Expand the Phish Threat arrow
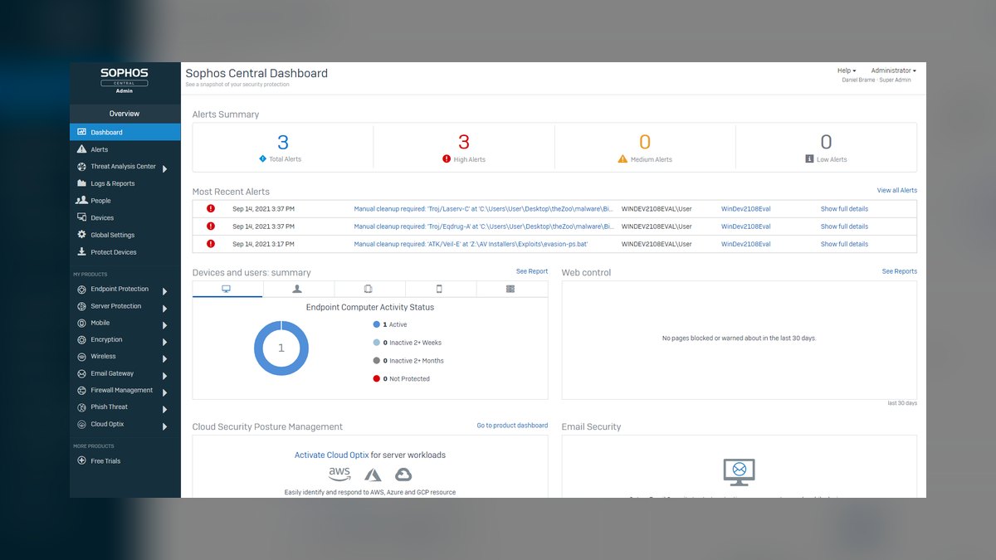The width and height of the screenshot is (996, 560). [x=165, y=410]
